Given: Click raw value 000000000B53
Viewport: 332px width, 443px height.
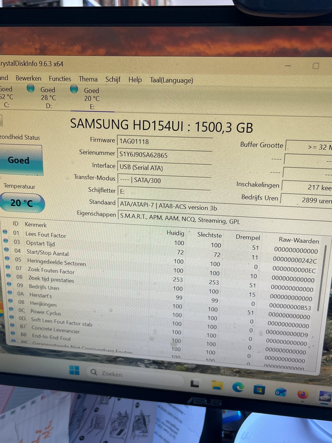Looking at the screenshot, I should click(x=290, y=307).
